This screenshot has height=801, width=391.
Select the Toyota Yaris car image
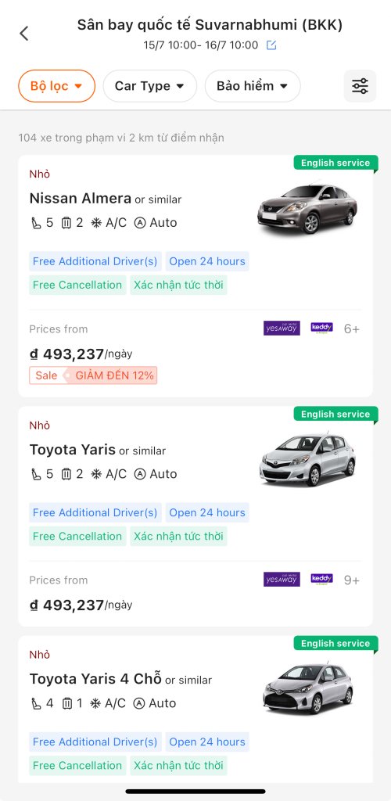coord(308,460)
